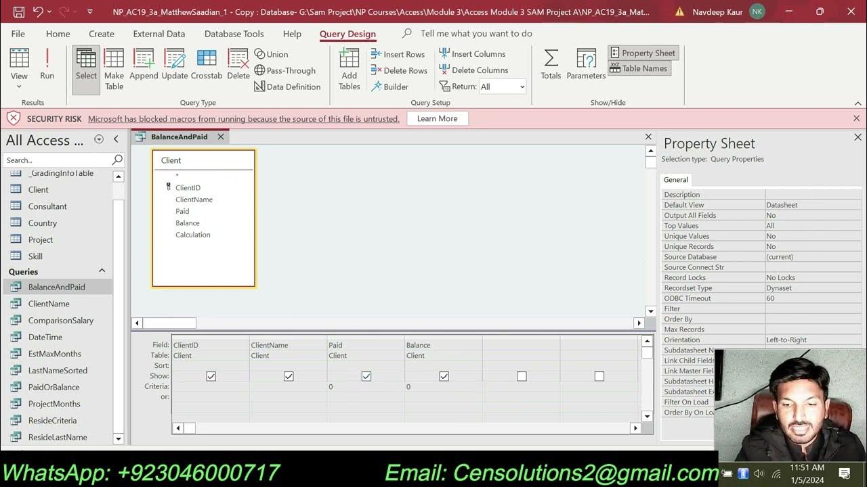
Task: Collapse the navigation pane with shutter arrow
Action: click(x=116, y=139)
